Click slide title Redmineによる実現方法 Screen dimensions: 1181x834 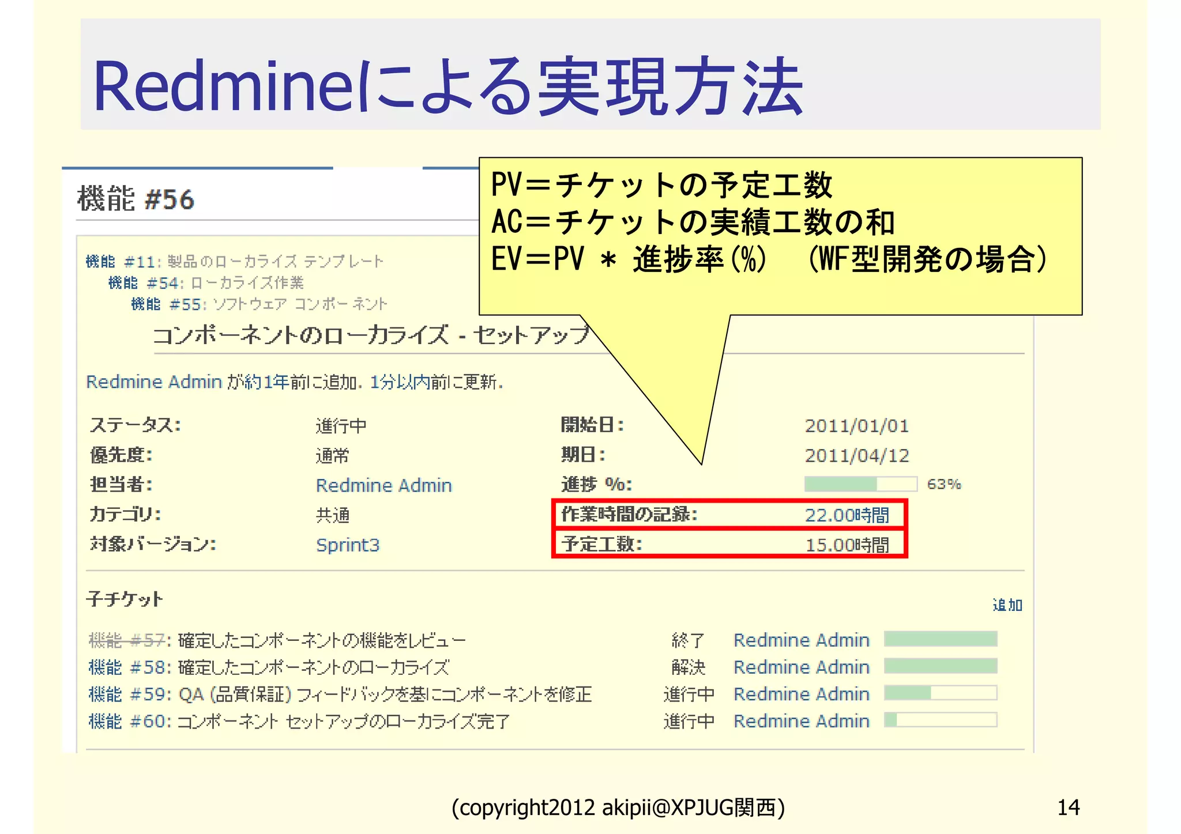[x=448, y=86]
